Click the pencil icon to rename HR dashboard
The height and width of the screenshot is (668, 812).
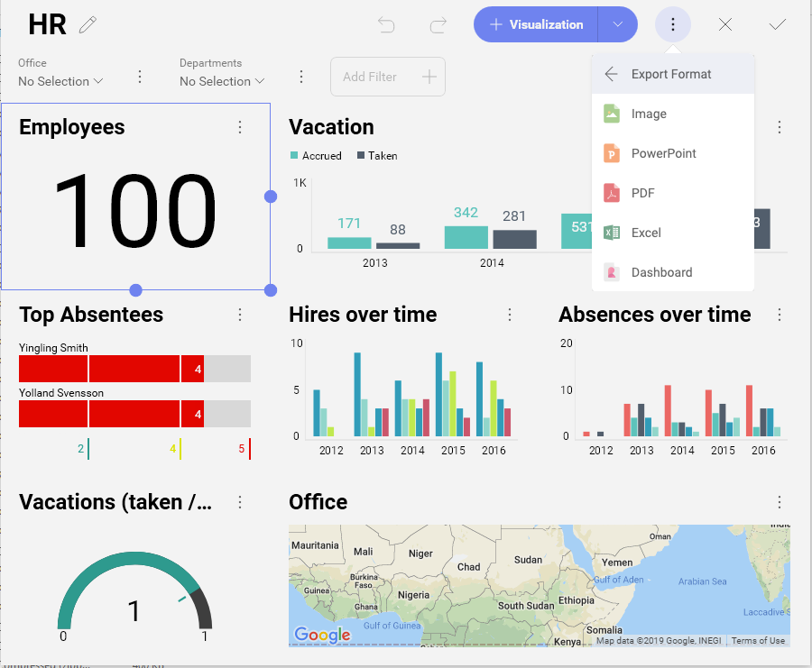click(x=88, y=25)
